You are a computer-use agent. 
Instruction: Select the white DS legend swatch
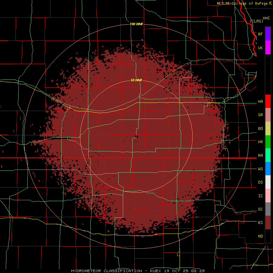[268, 182]
